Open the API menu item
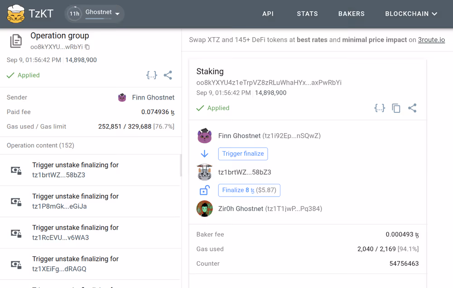 pos(268,14)
